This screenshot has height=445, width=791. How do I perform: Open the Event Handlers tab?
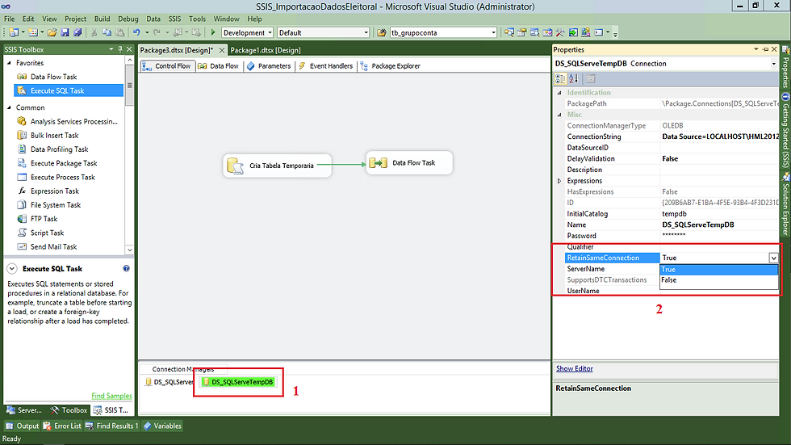(326, 66)
